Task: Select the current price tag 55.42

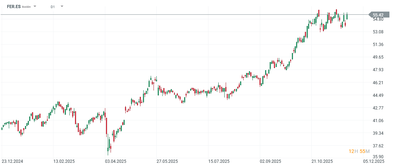Action: [x=378, y=15]
